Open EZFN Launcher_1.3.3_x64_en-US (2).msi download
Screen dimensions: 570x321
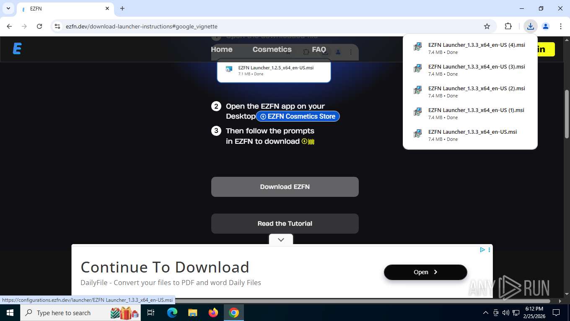point(470,92)
